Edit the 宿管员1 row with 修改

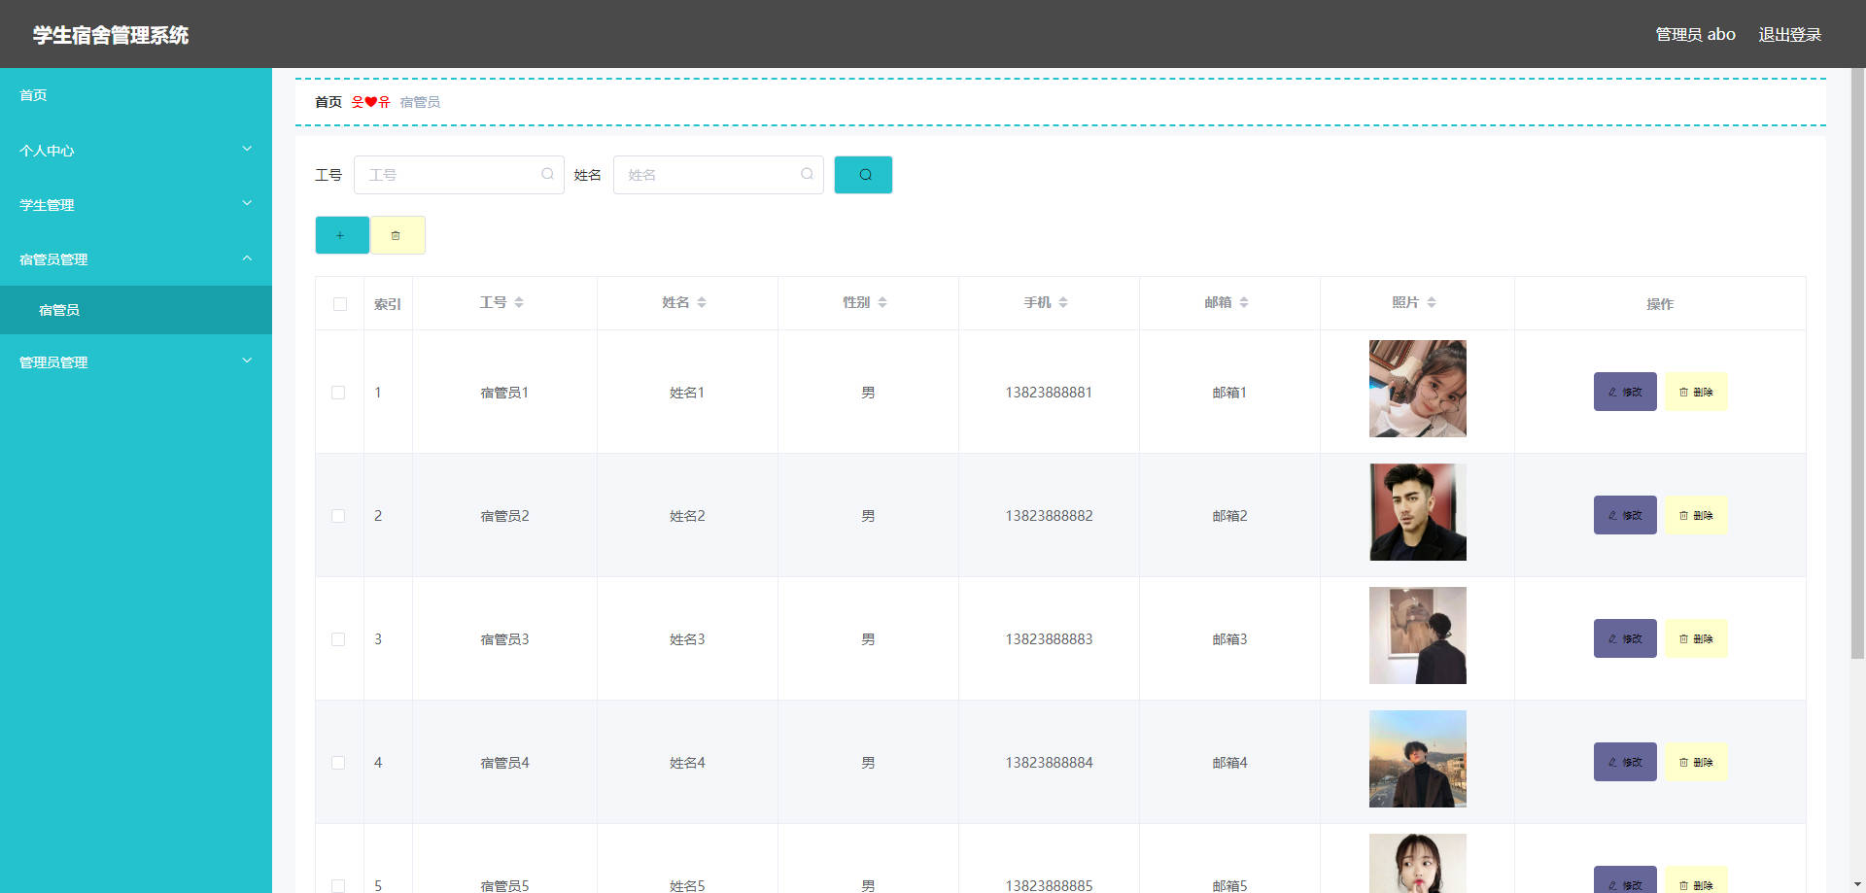click(1625, 392)
